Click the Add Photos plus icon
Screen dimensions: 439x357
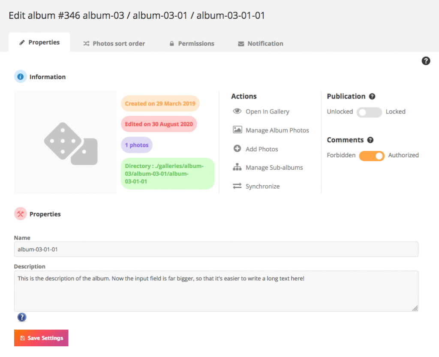click(237, 149)
